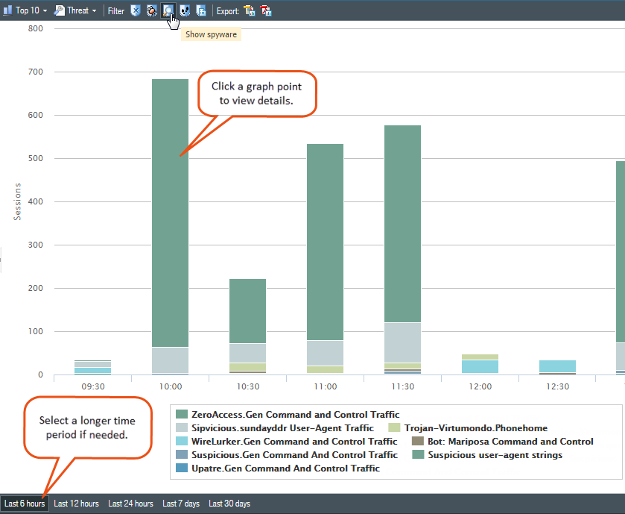Click the ZeroAccess.Gen legend color swatch
The width and height of the screenshot is (625, 514).
pos(181,414)
